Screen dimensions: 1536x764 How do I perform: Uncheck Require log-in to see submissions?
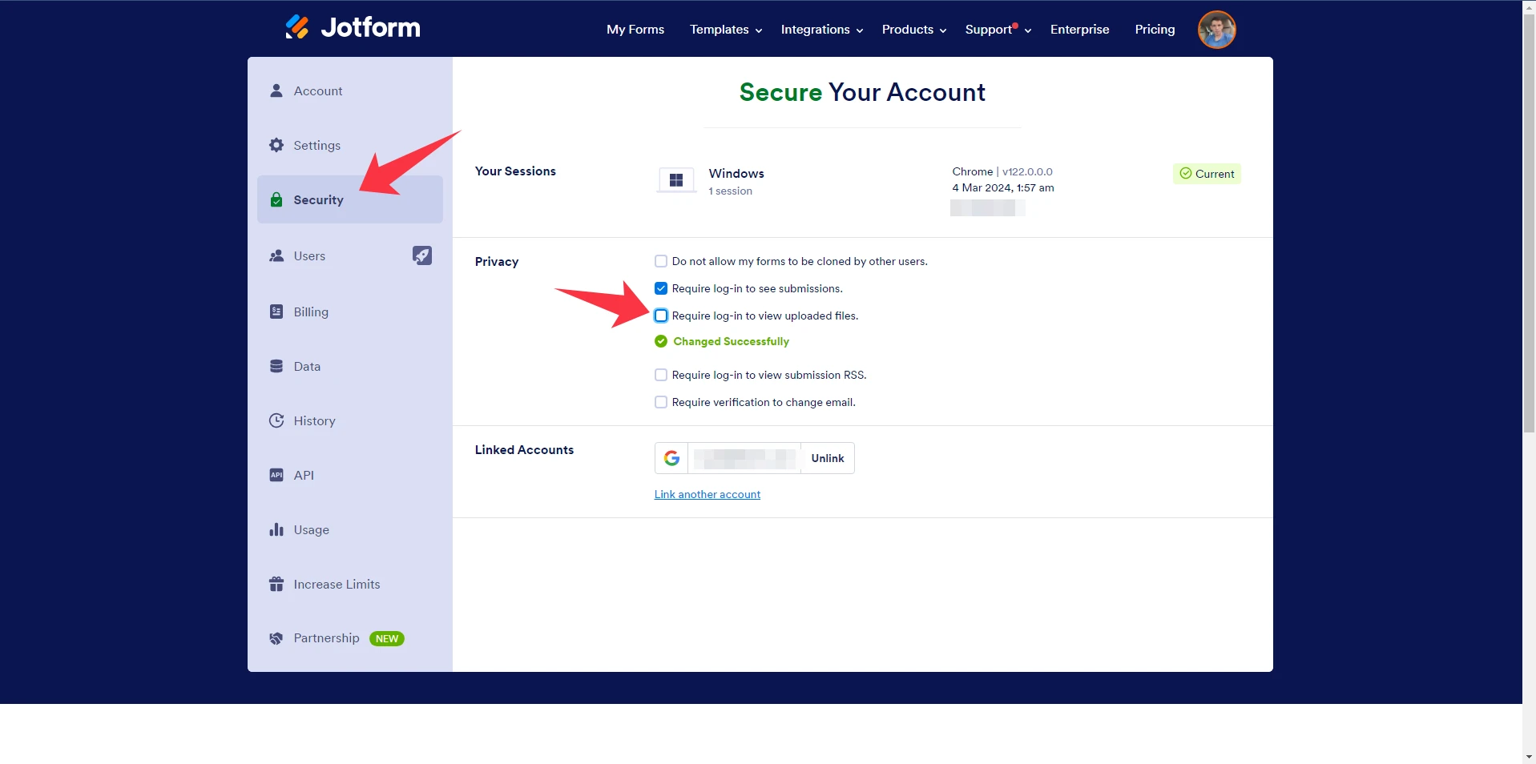point(661,288)
